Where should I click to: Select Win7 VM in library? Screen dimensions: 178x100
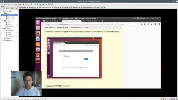tap(8, 23)
